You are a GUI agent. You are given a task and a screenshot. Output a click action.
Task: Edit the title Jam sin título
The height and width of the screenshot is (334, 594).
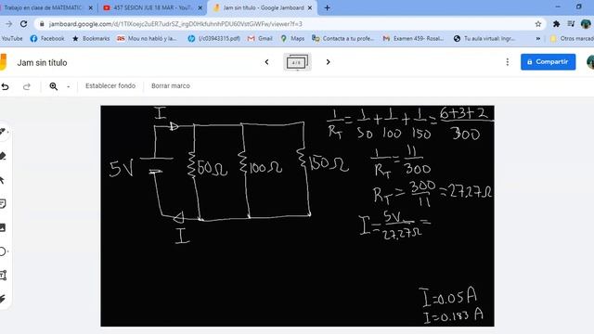point(42,62)
